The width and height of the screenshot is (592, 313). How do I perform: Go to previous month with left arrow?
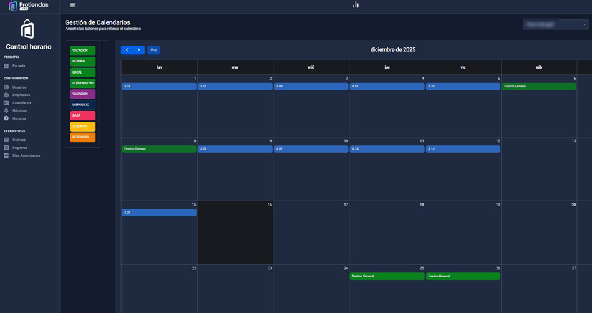[127, 50]
